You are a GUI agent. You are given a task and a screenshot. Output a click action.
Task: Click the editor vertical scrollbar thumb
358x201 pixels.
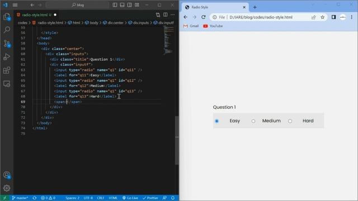[x=177, y=140]
